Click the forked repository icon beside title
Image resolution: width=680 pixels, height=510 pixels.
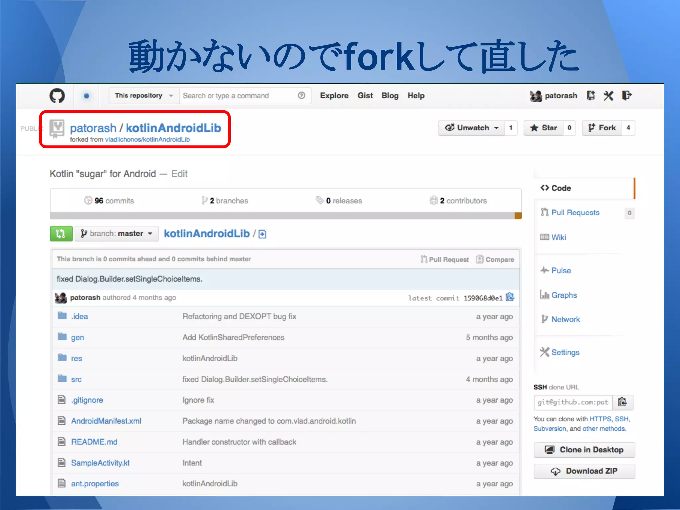point(57,129)
